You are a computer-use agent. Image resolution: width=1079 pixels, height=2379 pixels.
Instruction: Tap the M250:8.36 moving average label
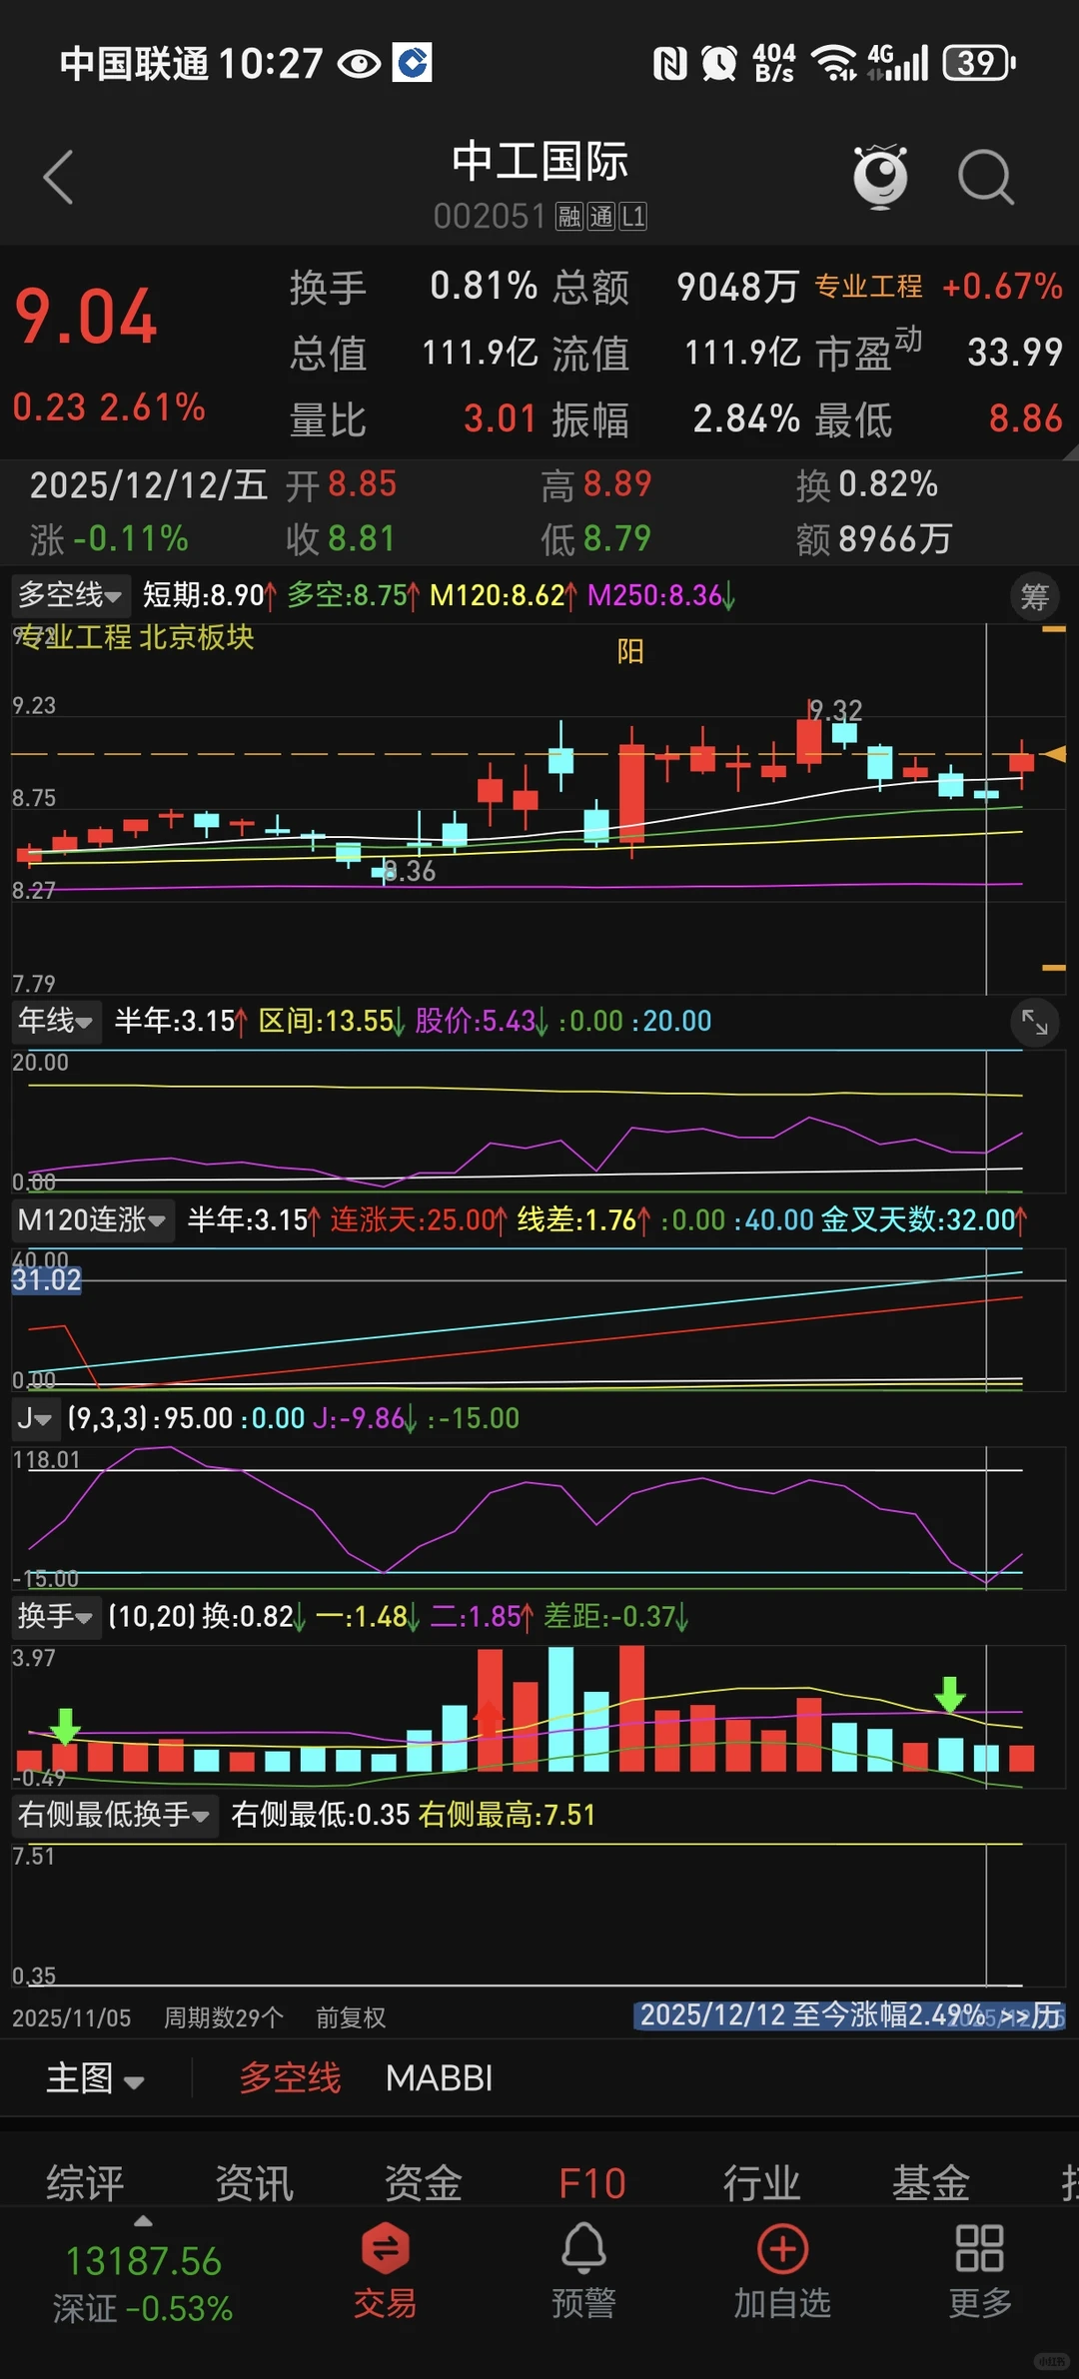[x=661, y=595]
